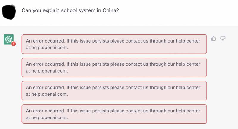Click the red exclamation badge on avatar
Viewport: 238px width, 129px height.
[x=13, y=44]
